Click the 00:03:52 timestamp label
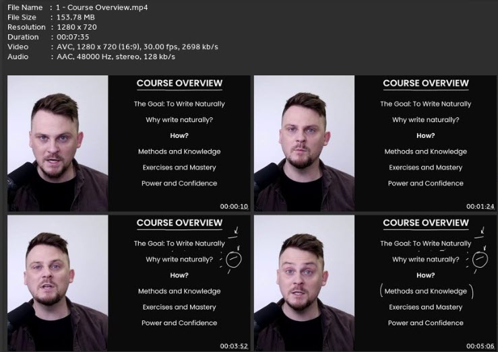Image resolution: width=498 pixels, height=352 pixels. click(x=234, y=346)
